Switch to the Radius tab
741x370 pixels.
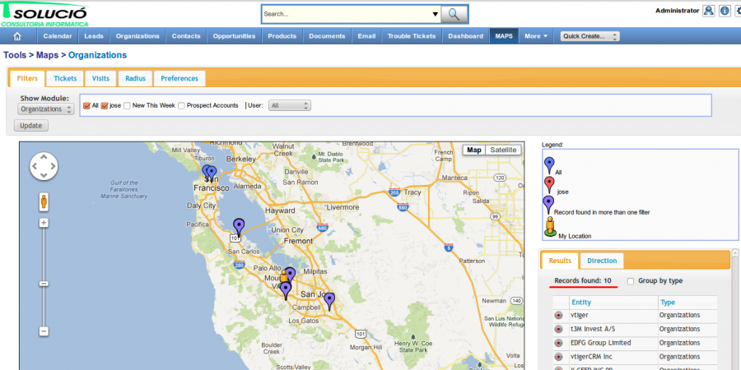point(135,78)
